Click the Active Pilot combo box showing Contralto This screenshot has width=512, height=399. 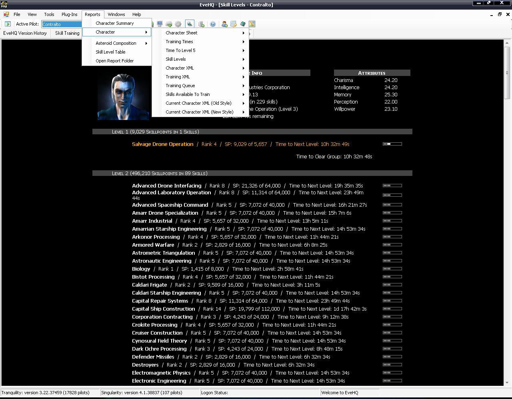[62, 24]
